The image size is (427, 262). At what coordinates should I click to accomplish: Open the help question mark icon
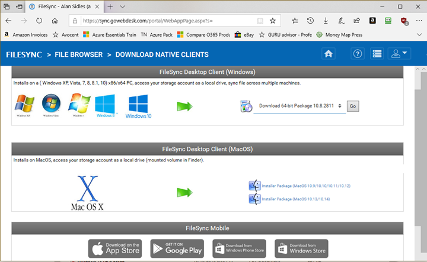[358, 54]
